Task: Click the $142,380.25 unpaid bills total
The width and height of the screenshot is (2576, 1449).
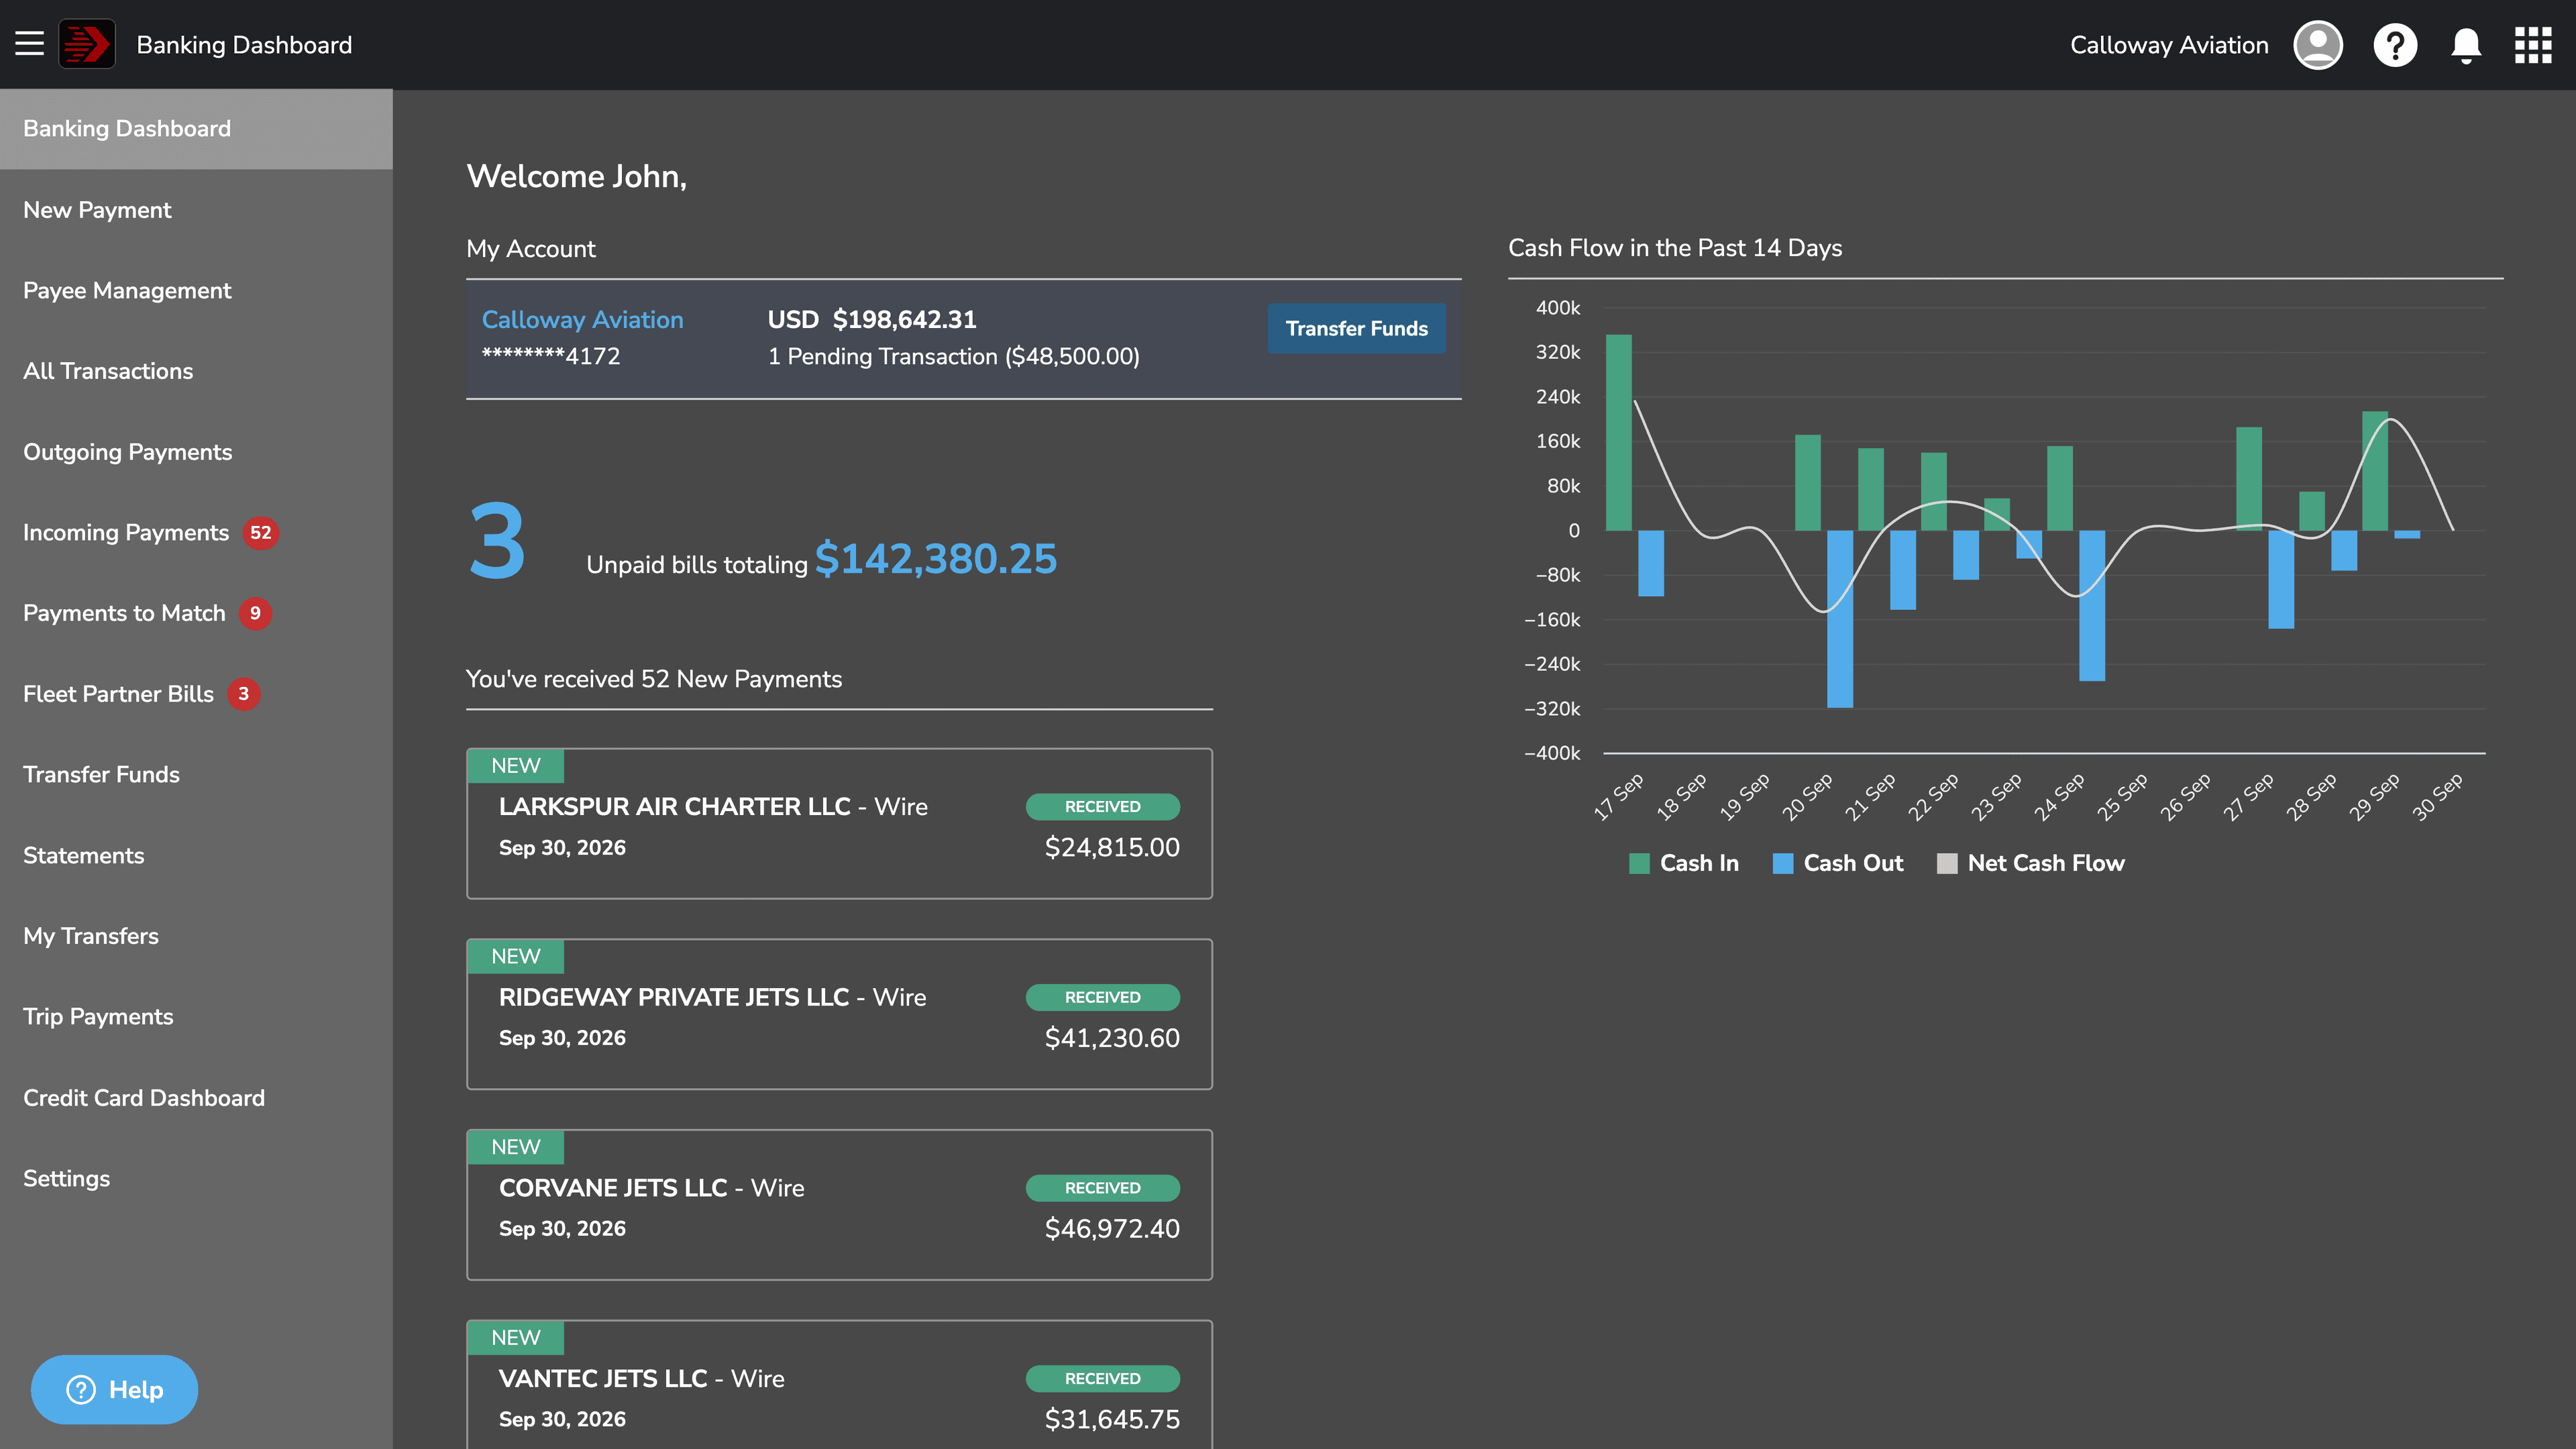Action: [935, 558]
